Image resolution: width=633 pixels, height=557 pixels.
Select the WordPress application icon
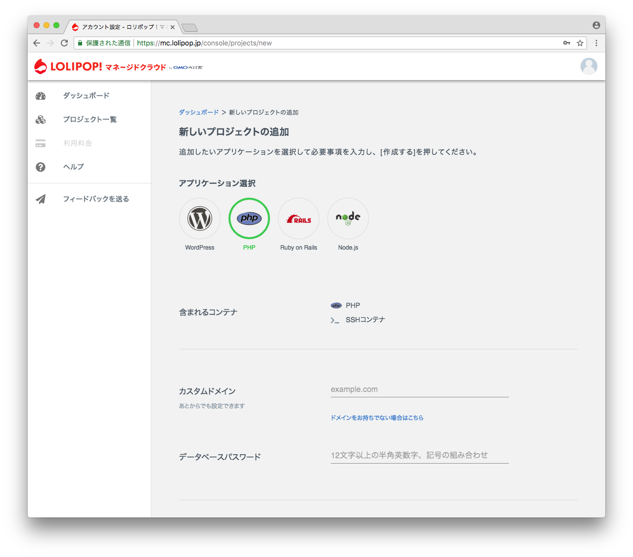click(199, 218)
